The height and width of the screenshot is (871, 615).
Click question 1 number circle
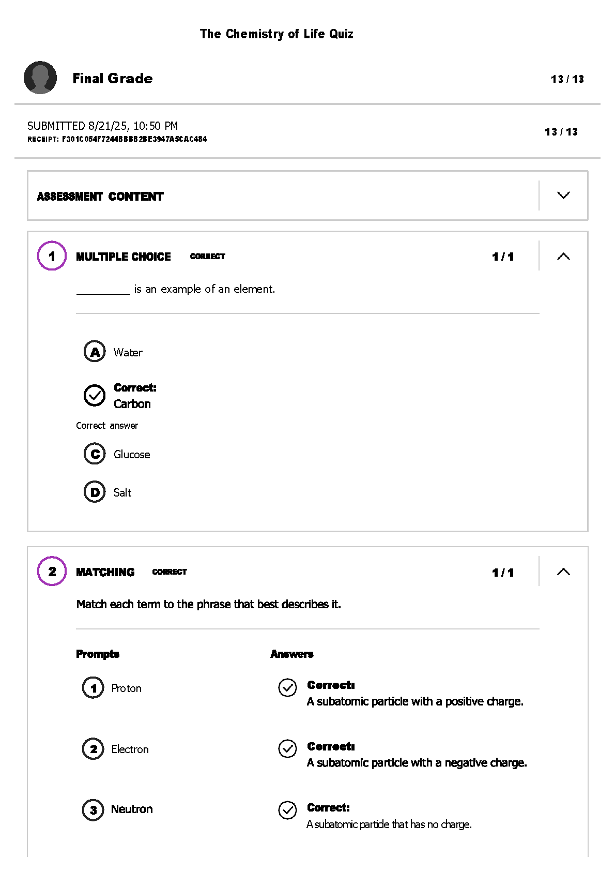[52, 256]
